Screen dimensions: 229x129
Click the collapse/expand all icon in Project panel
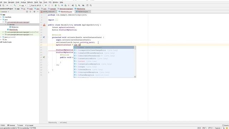30,11
